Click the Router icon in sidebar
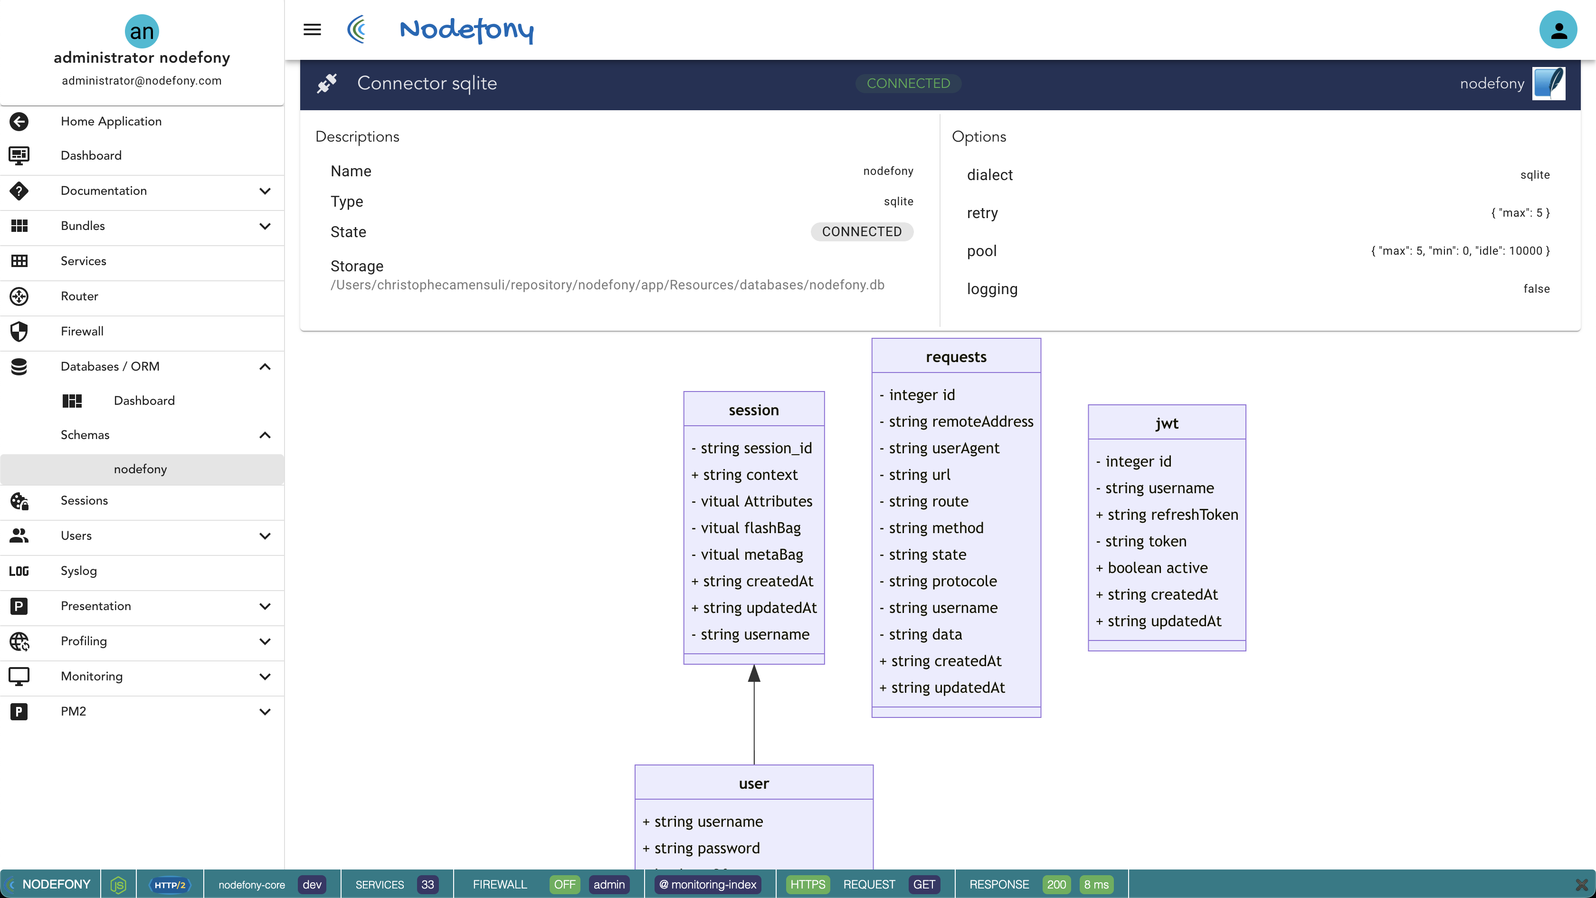 tap(19, 296)
